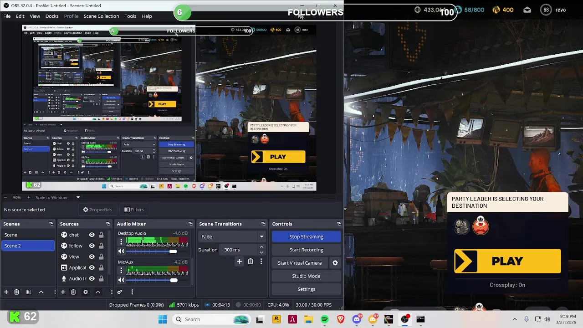Zoom in preview with plus button
583x328 pixels.
(x=28, y=197)
